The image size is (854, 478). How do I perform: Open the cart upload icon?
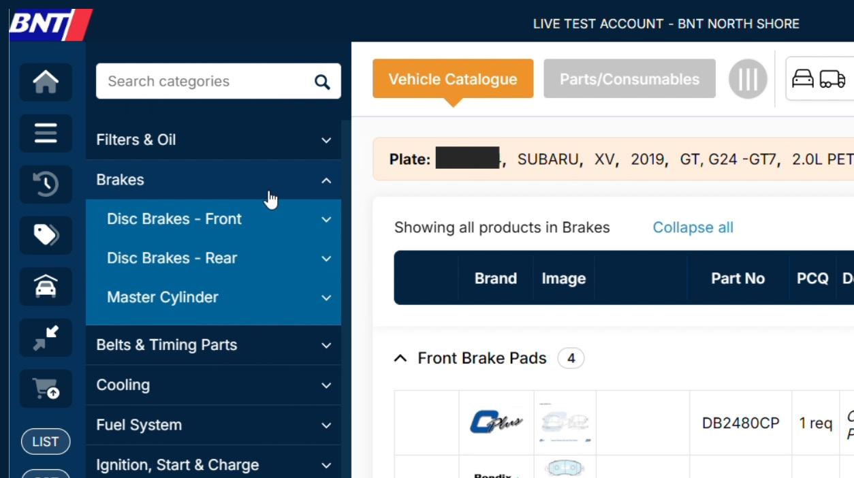tap(46, 389)
